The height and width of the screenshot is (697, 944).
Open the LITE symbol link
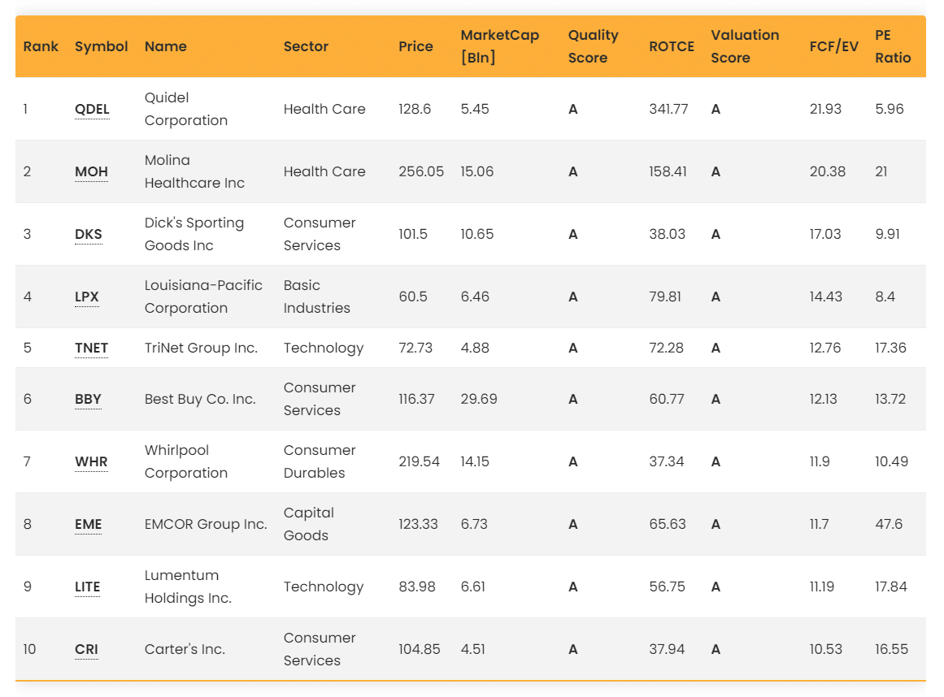tap(87, 587)
